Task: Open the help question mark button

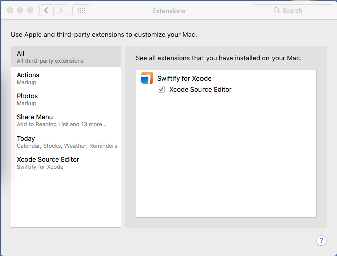Action: [x=321, y=240]
